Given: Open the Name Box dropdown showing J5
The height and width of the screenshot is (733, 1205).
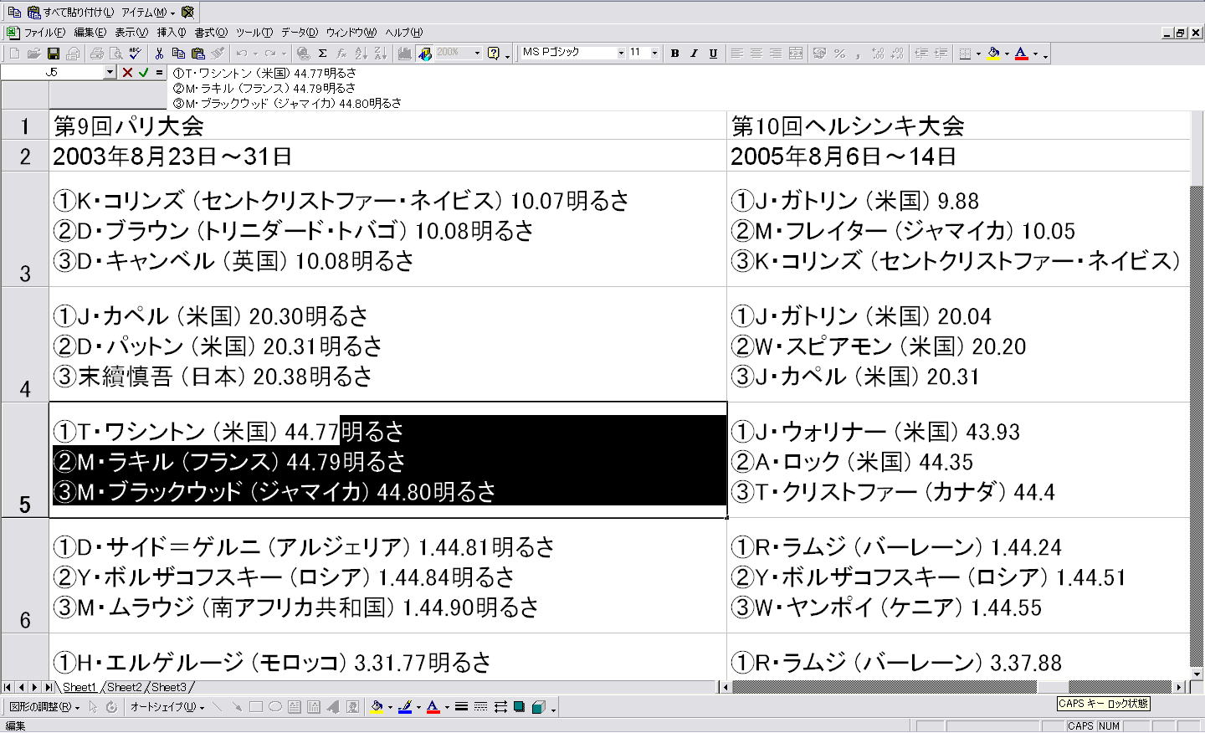Looking at the screenshot, I should click(x=110, y=73).
